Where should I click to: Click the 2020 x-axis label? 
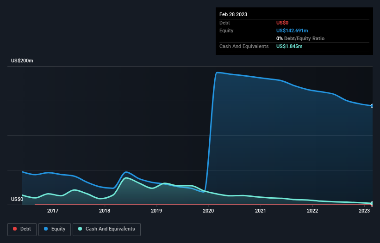[x=208, y=211]
